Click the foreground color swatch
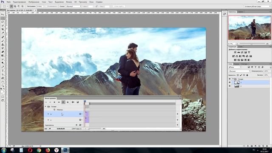272x153 pixels. (2, 92)
